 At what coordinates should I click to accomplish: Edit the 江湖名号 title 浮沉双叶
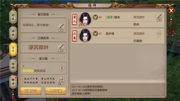point(61,48)
